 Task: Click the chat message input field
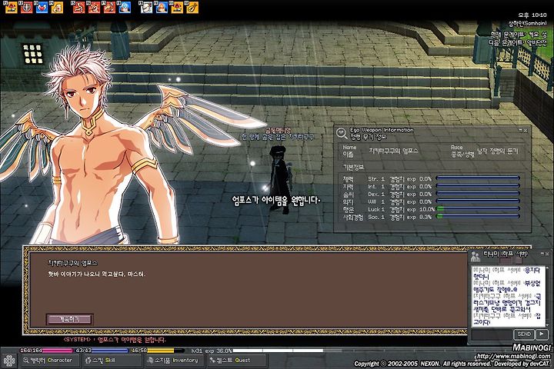pos(492,334)
